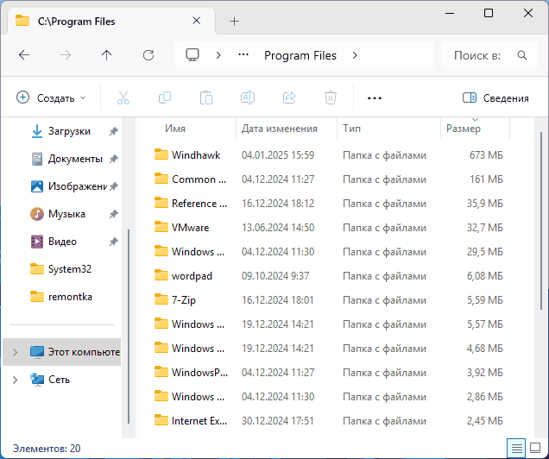Open the toolbar more options ellipsis

coord(375,98)
